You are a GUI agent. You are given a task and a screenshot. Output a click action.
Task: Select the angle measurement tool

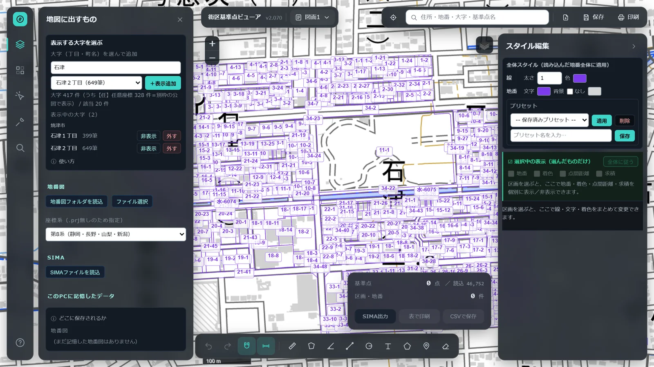(331, 346)
